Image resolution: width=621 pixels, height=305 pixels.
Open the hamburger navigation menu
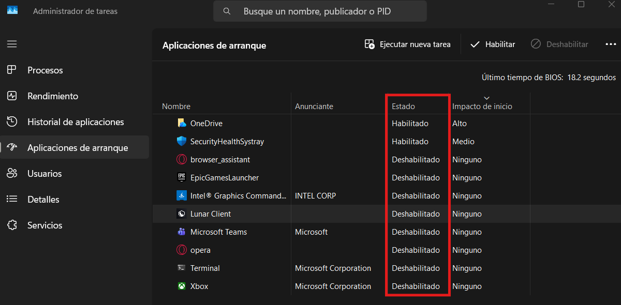pyautogui.click(x=12, y=44)
